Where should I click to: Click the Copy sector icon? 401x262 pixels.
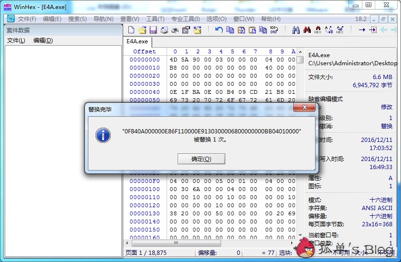click(230, 30)
